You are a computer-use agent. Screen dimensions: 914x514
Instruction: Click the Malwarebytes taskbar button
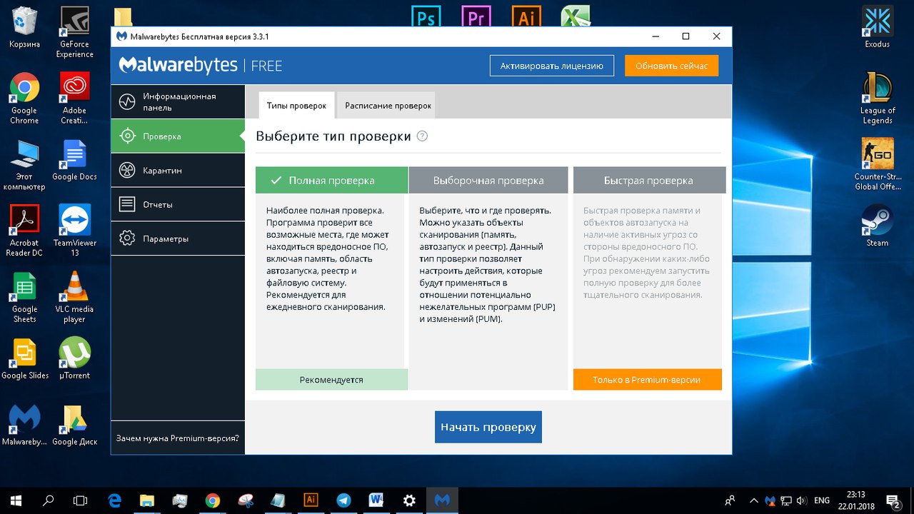point(442,500)
